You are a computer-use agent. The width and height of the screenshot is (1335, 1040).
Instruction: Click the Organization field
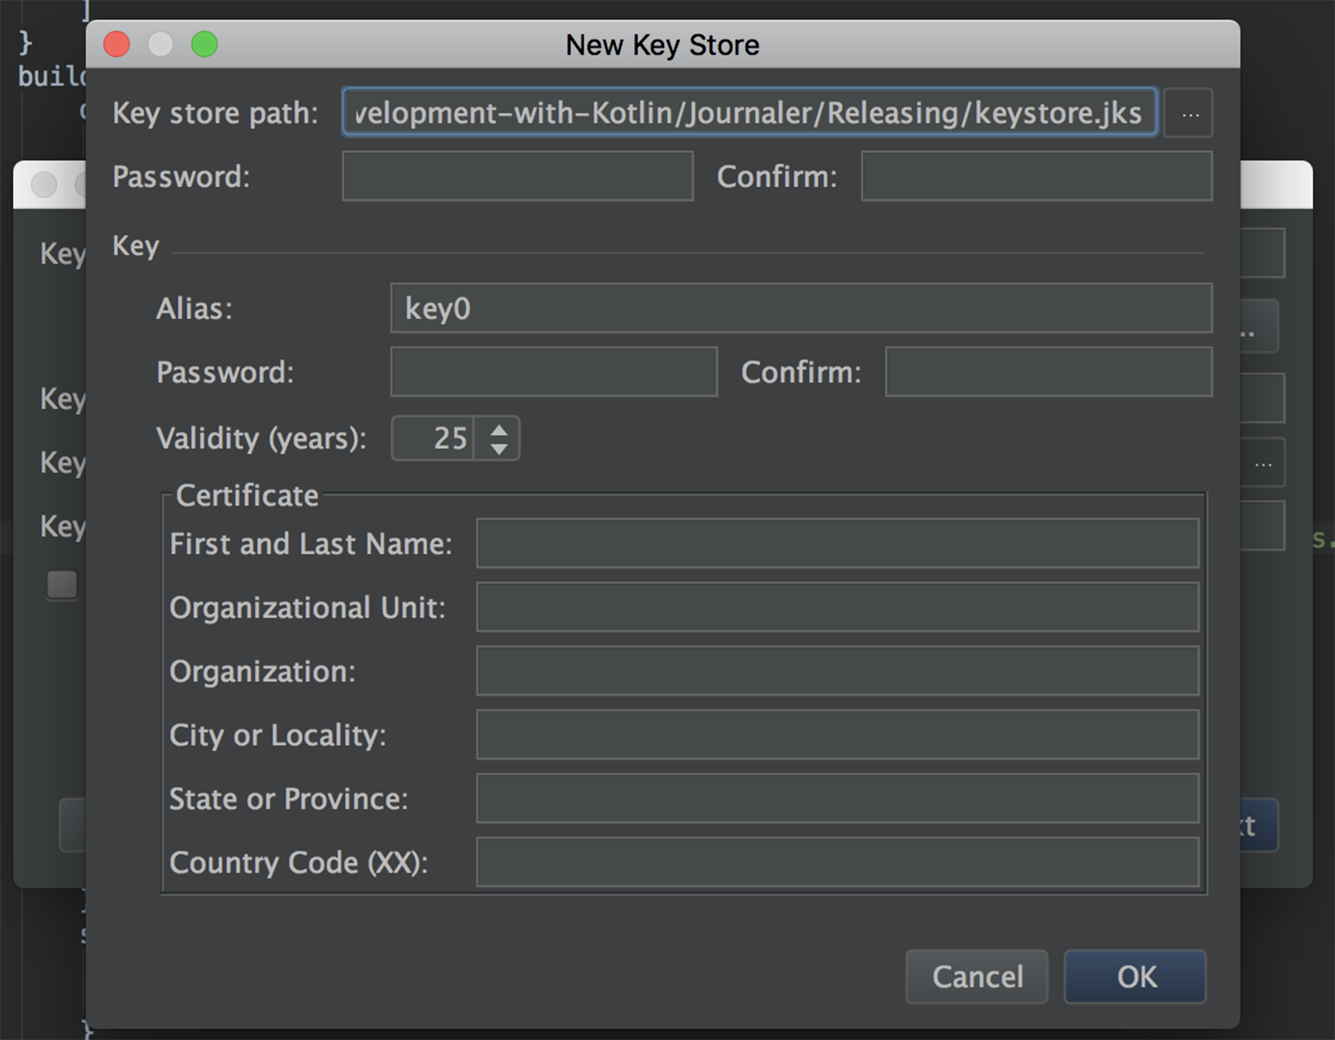837,671
